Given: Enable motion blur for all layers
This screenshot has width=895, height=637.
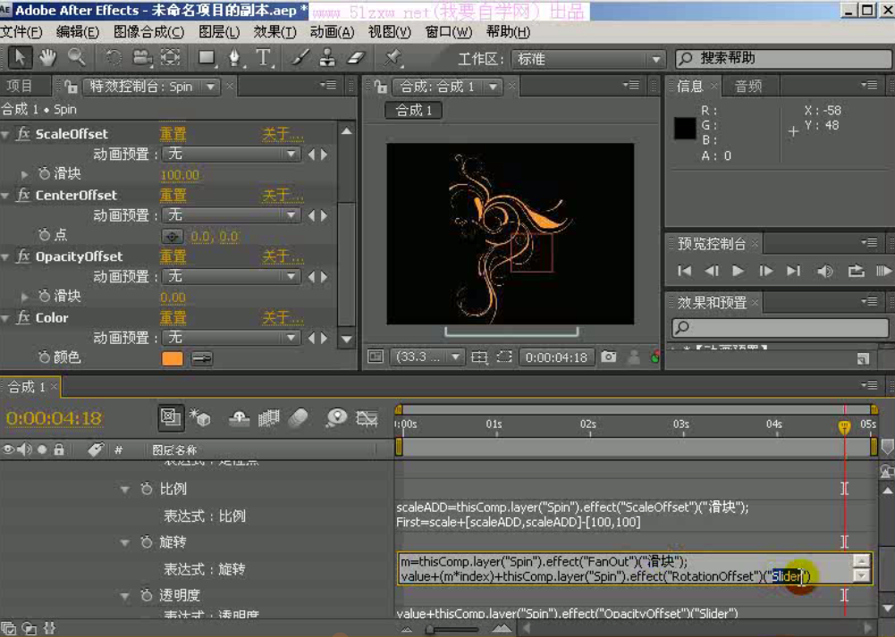Looking at the screenshot, I should 299,419.
